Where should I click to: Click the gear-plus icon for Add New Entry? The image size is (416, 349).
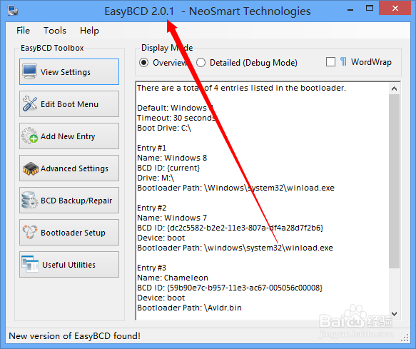point(29,136)
